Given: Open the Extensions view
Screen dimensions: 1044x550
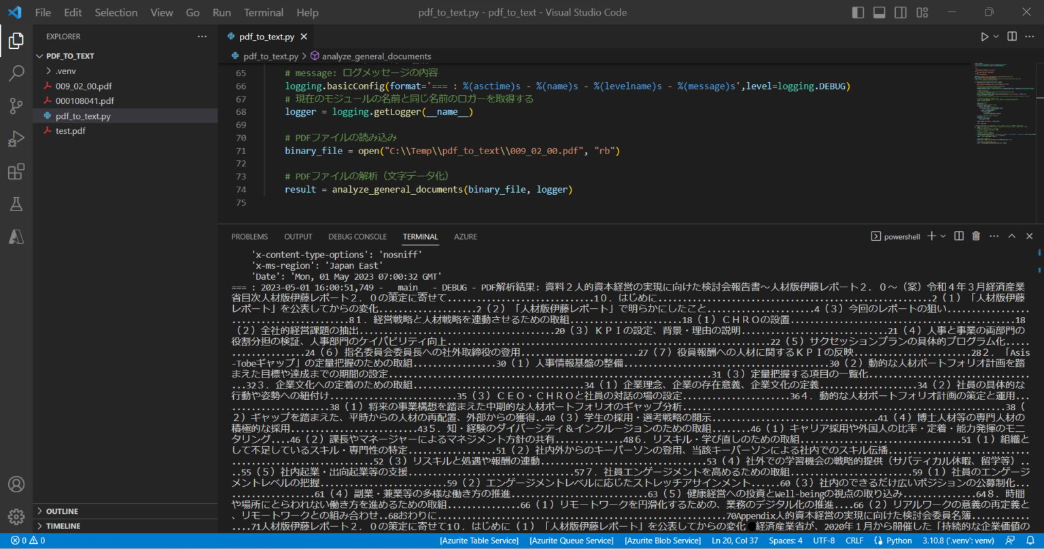Looking at the screenshot, I should click(16, 171).
